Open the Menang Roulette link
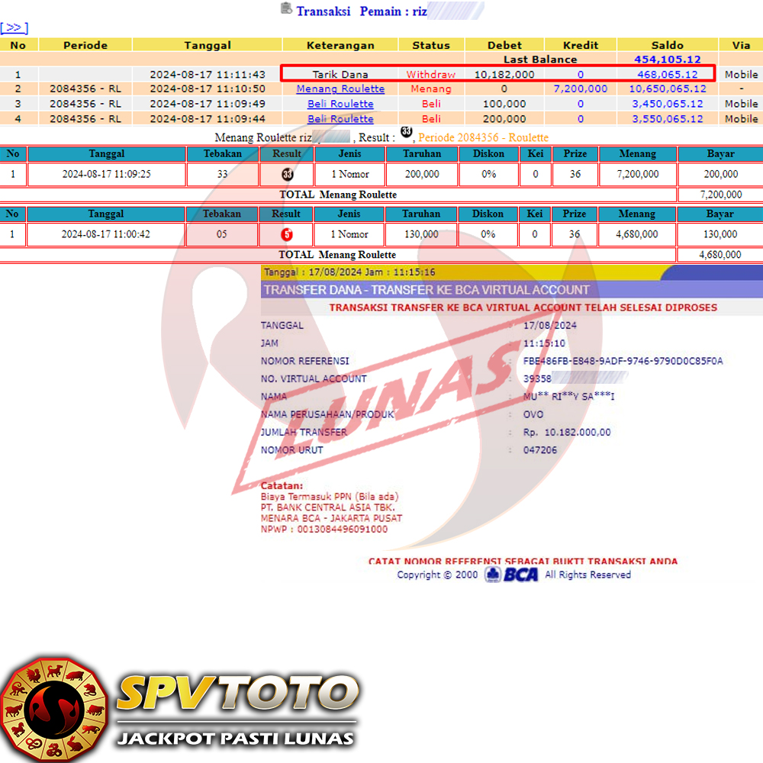 (340, 89)
